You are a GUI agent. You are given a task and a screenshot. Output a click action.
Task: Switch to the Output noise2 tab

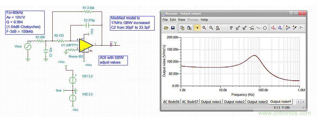pos(234,102)
